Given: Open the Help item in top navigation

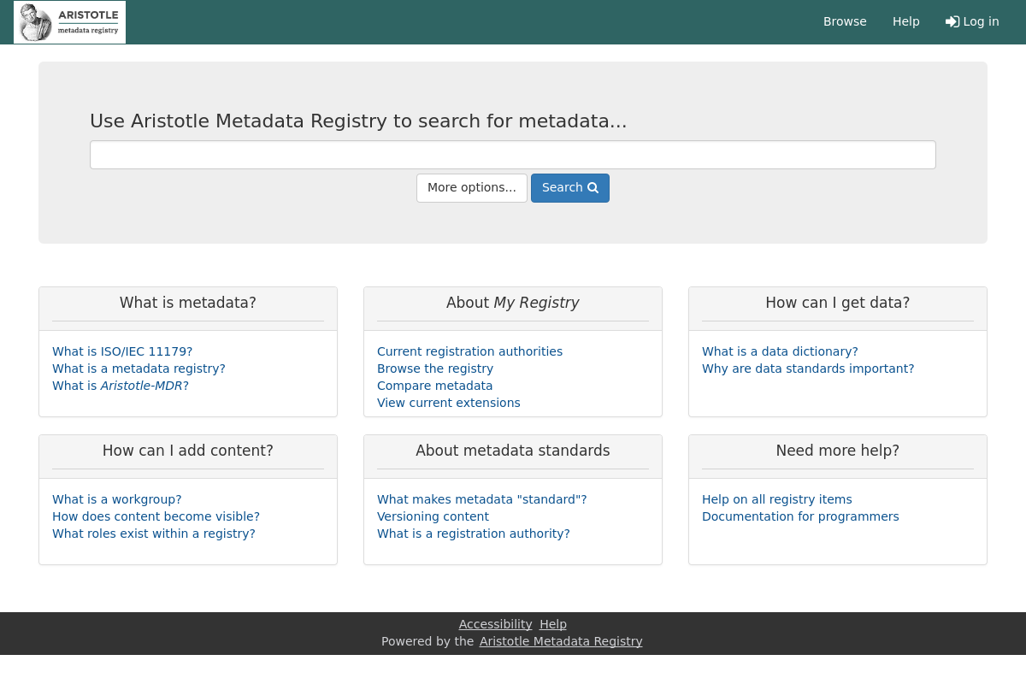Looking at the screenshot, I should (906, 21).
